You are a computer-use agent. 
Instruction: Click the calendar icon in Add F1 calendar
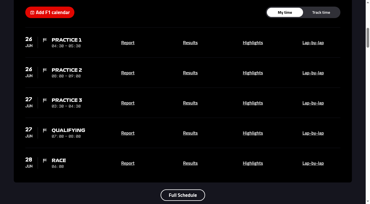pos(32,13)
